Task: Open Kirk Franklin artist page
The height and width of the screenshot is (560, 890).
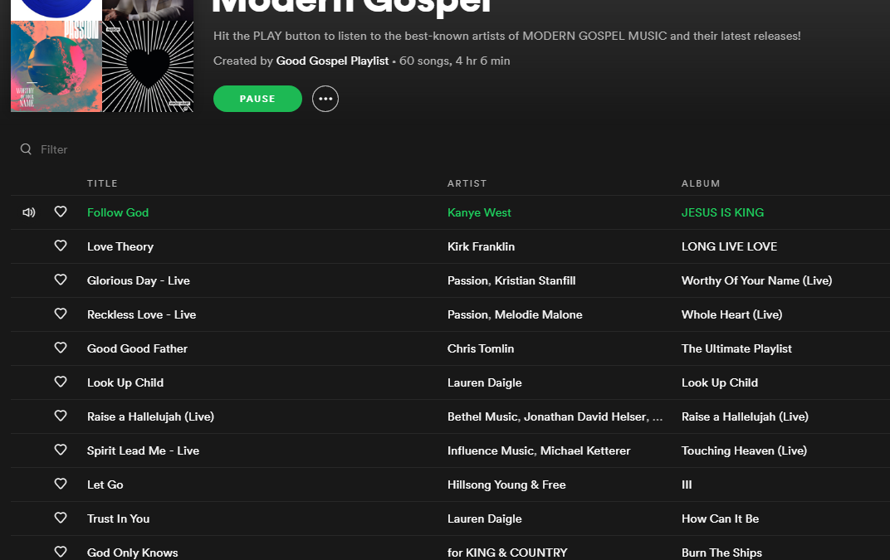Action: pos(481,246)
